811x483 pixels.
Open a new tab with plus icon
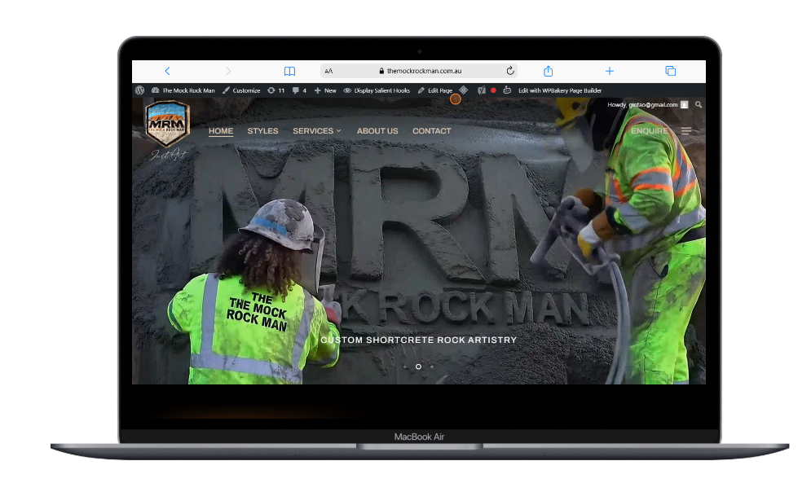(x=610, y=71)
